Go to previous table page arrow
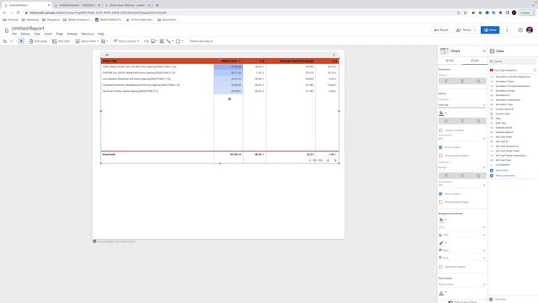Viewport: 538px width, 303px height. coord(328,161)
